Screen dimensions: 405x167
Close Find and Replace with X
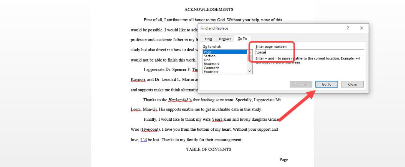[x=361, y=28]
